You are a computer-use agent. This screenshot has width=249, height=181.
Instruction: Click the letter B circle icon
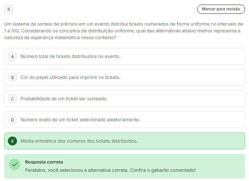pos(12,78)
